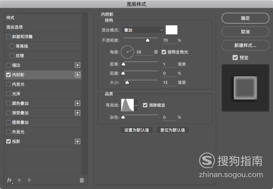Click the 大小 value field showing 13
The image size is (273, 189).
click(169, 82)
